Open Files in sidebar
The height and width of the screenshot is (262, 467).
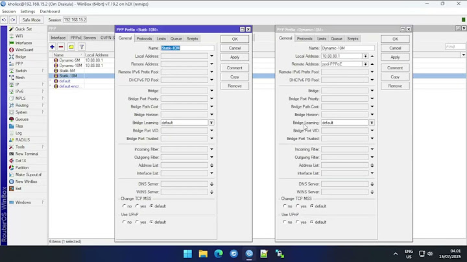[19, 126]
